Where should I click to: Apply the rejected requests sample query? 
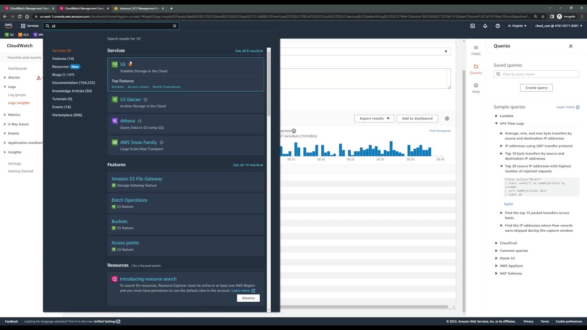[508, 204]
